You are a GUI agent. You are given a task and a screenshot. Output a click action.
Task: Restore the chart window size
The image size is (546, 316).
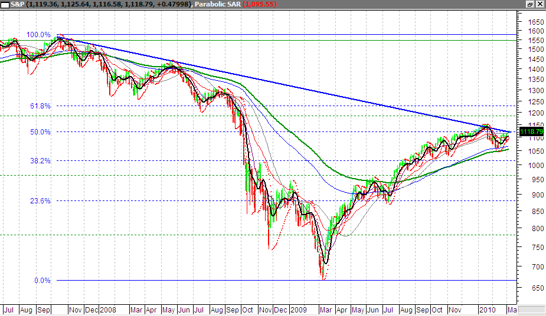530,4
